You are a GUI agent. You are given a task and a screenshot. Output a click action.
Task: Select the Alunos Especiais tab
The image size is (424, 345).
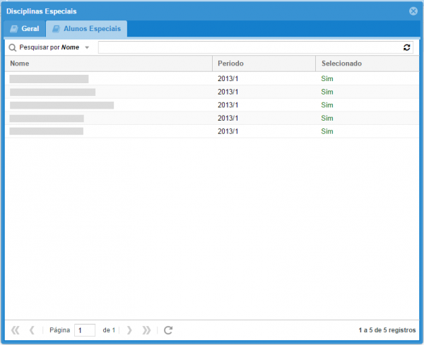click(87, 29)
